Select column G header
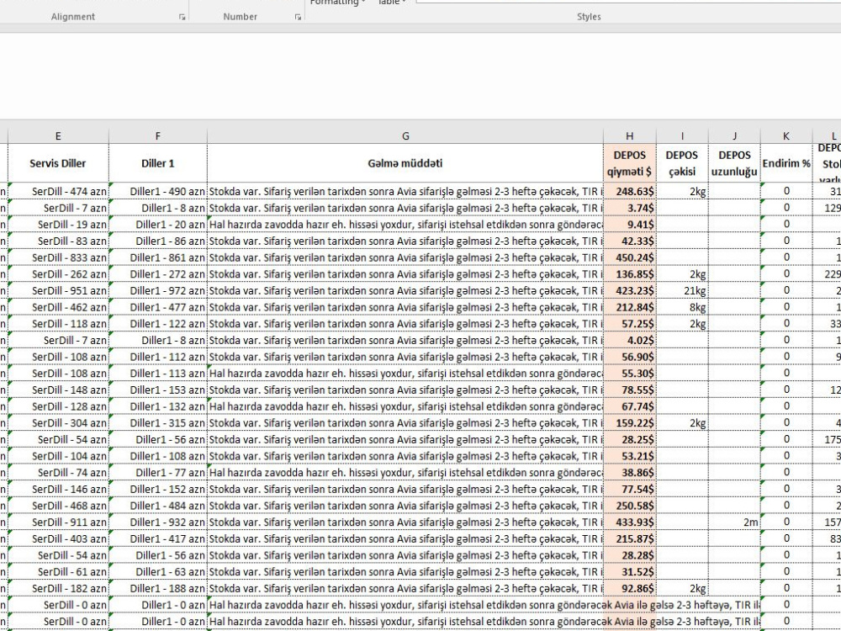The height and width of the screenshot is (631, 841). [x=405, y=136]
